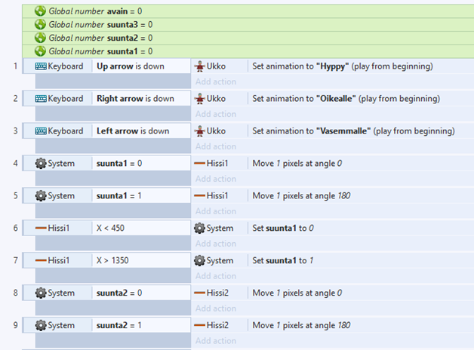Click Add action under event 1
Screen dimensions: 474x350
tap(216, 81)
